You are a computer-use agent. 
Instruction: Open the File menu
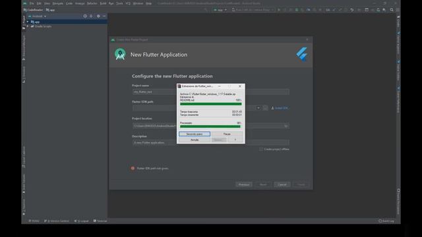point(32,3)
